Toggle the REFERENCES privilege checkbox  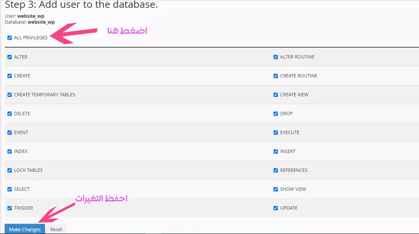point(276,170)
